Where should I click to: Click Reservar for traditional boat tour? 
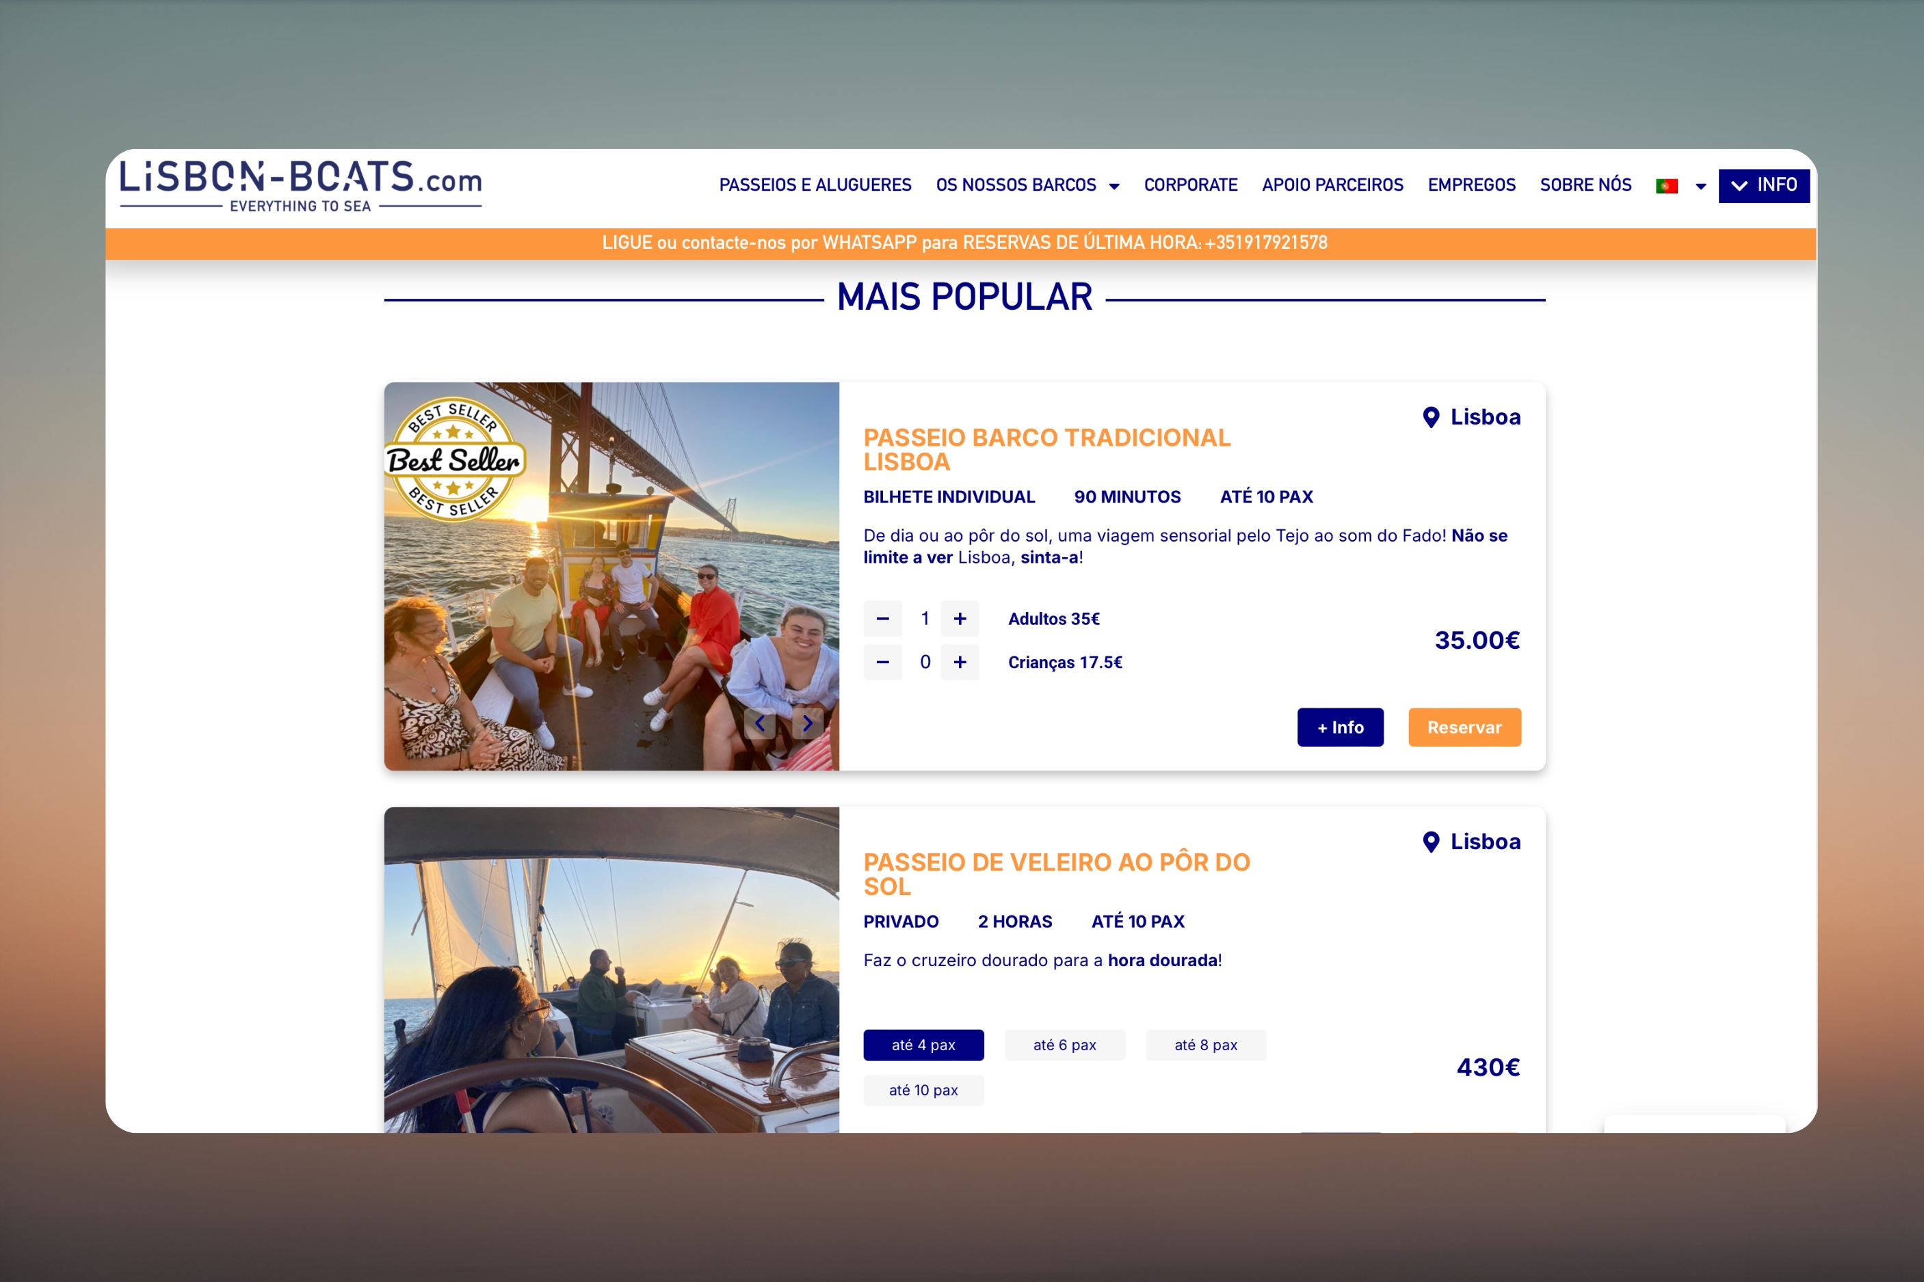click(1464, 727)
